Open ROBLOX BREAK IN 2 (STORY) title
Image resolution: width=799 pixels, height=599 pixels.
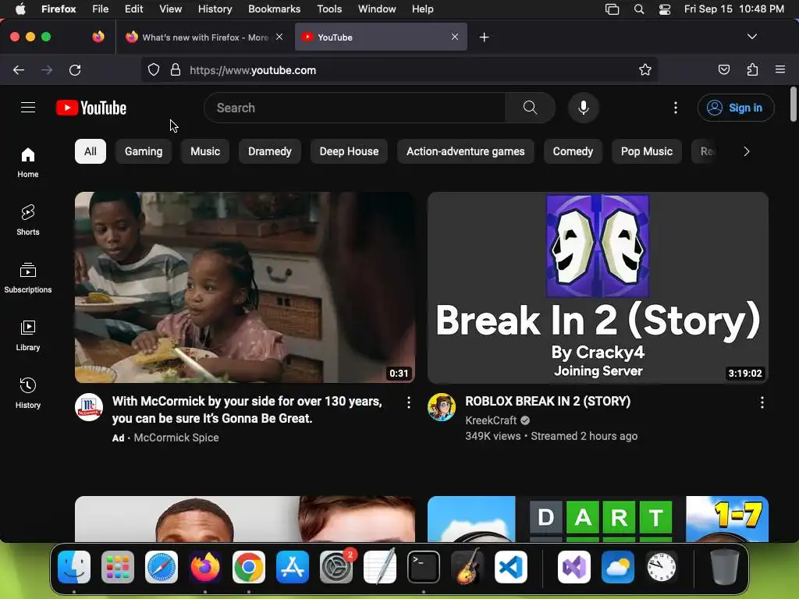(548, 402)
